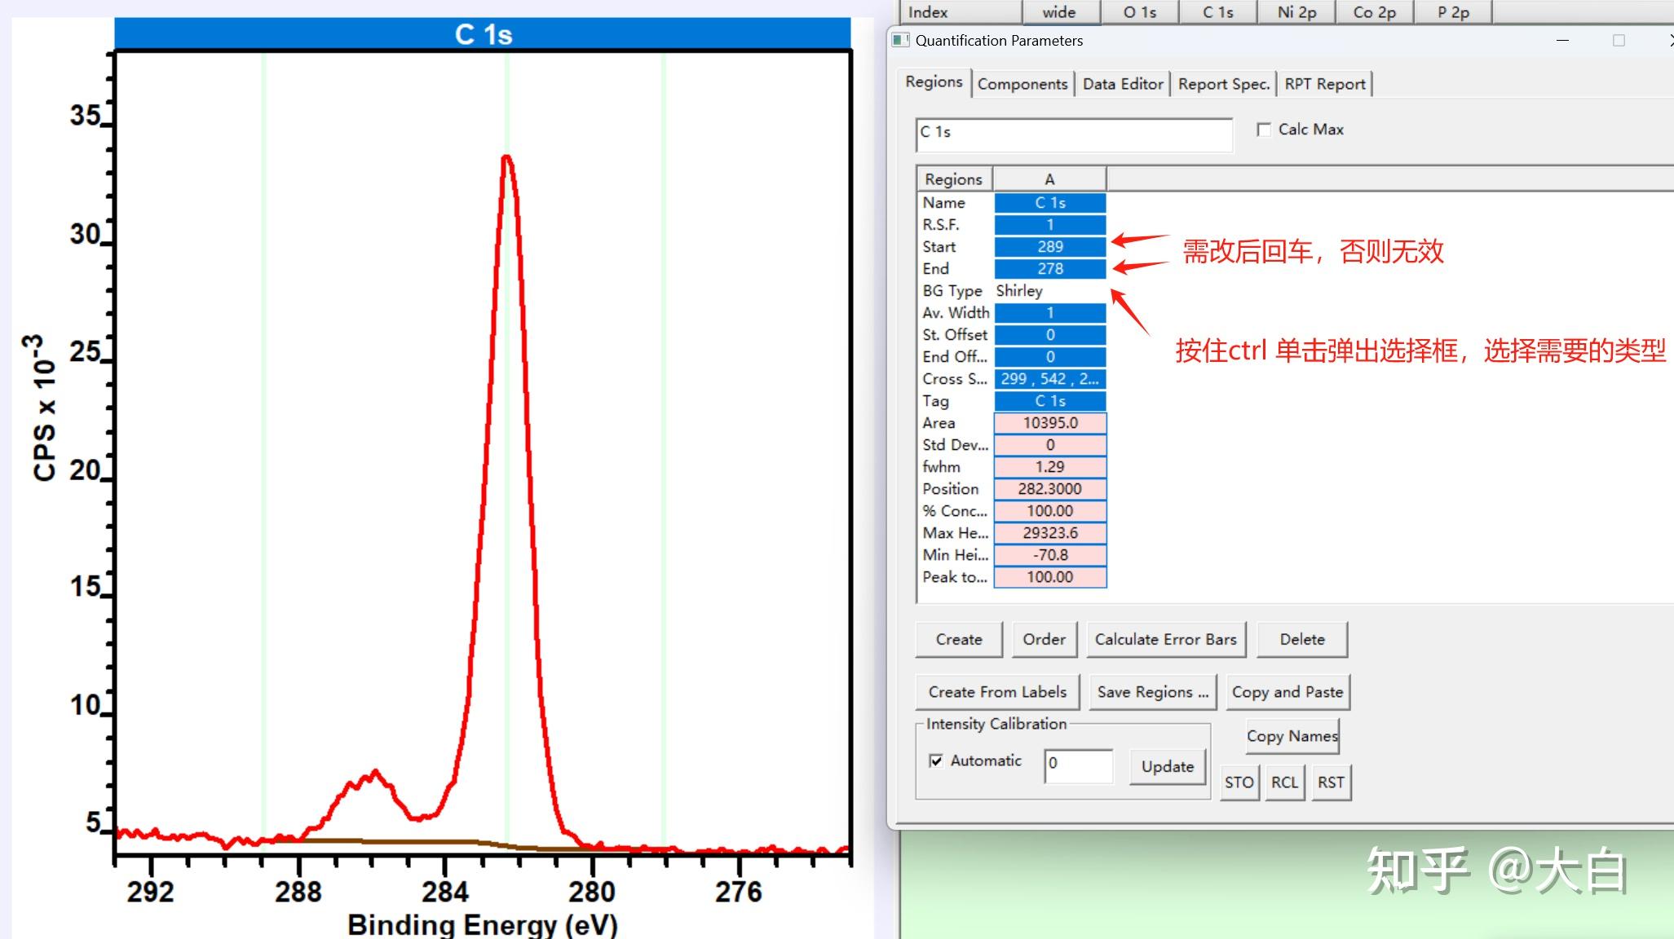The height and width of the screenshot is (939, 1674).
Task: Select the End value cell 278
Action: [x=1049, y=269]
